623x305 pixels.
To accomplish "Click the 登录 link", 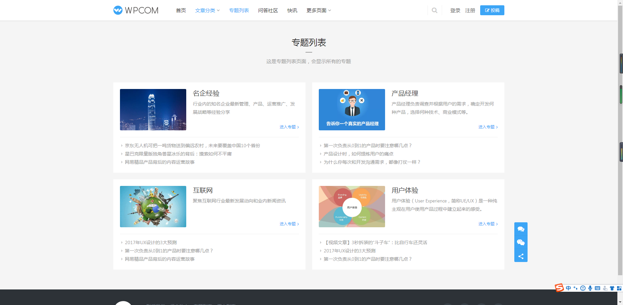I will pos(455,11).
